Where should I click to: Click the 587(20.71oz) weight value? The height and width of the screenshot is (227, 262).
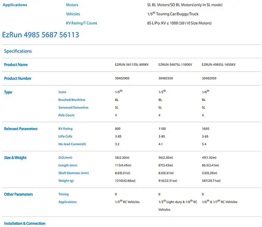[x=211, y=181]
